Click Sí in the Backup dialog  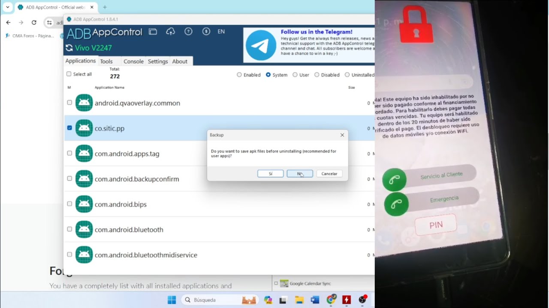pos(270,174)
